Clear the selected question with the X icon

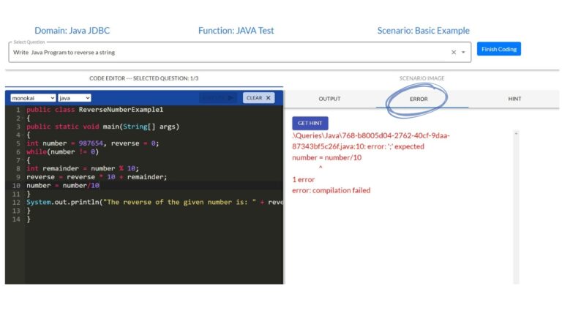[x=453, y=53]
